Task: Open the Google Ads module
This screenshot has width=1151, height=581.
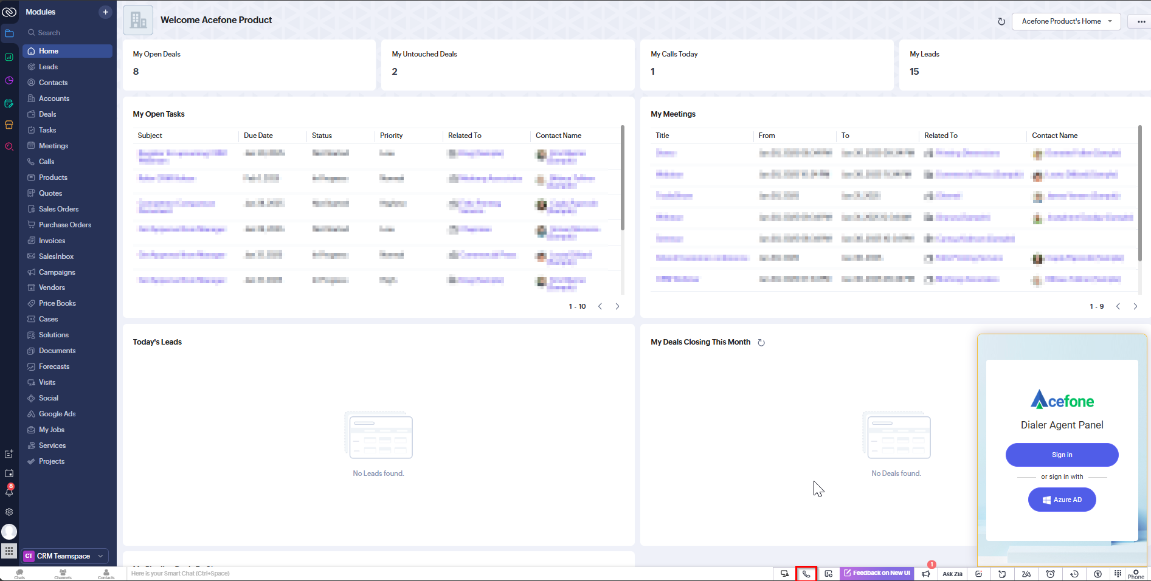Action: 67,414
